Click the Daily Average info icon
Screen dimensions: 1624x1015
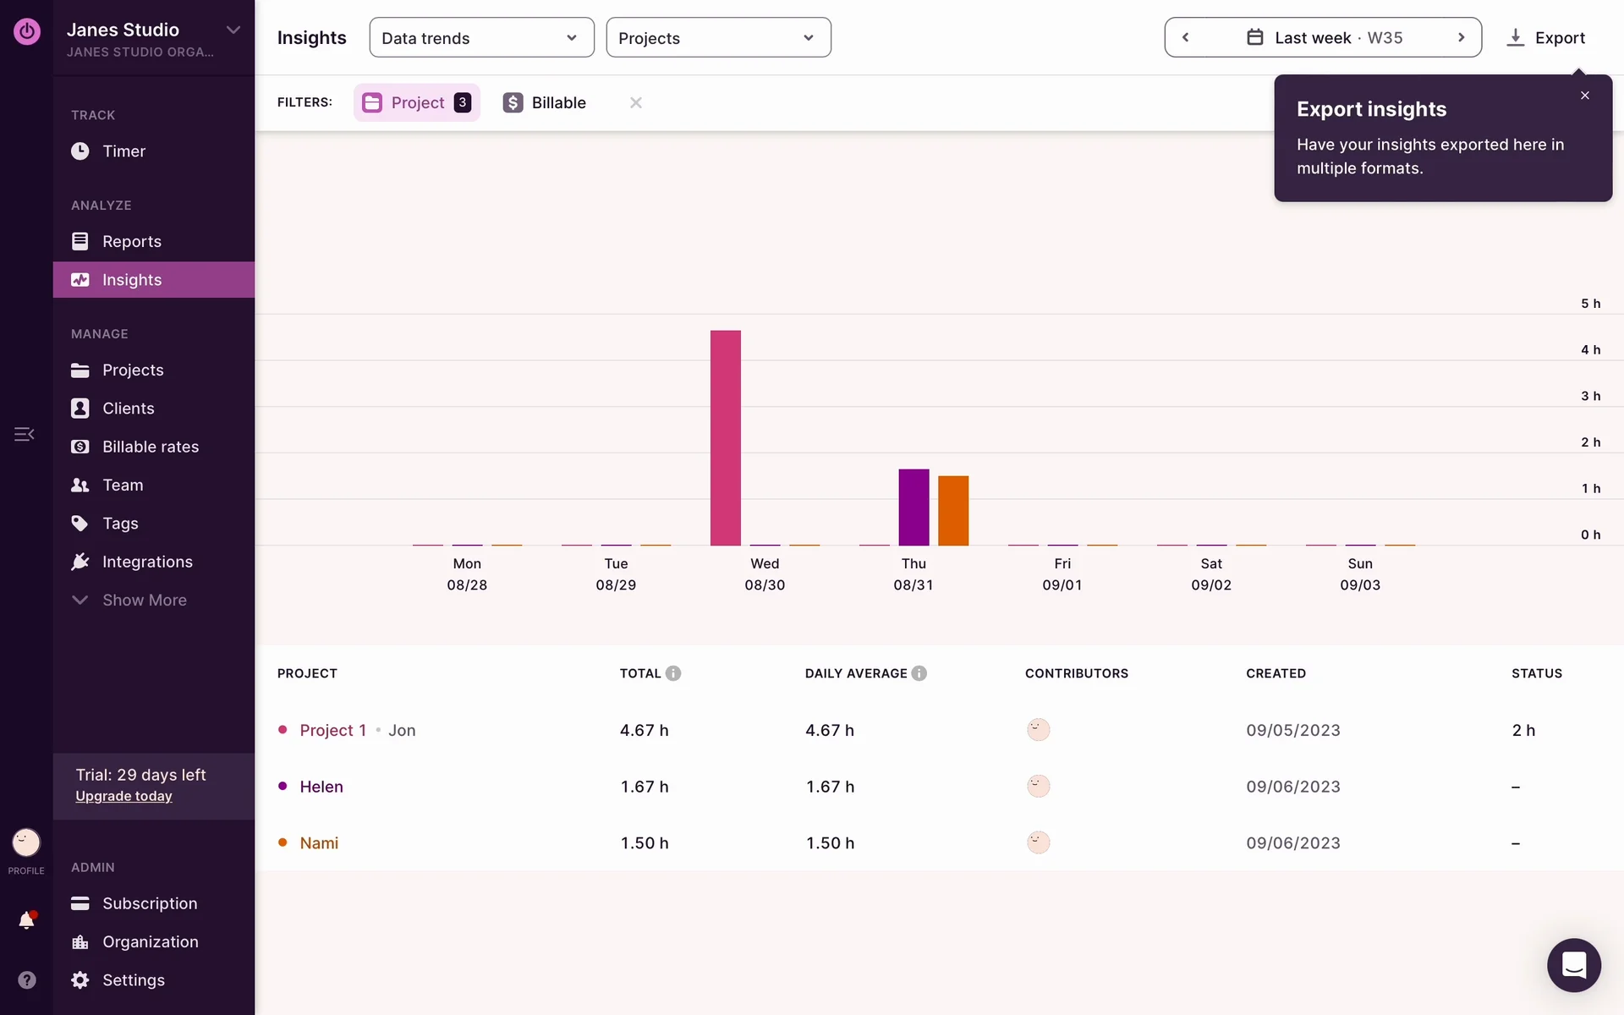coord(919,673)
